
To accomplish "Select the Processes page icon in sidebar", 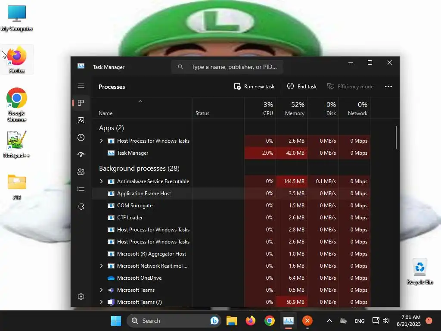I will pos(81,103).
